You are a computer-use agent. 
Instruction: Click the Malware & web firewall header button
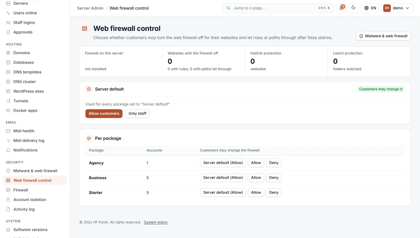[383, 36]
